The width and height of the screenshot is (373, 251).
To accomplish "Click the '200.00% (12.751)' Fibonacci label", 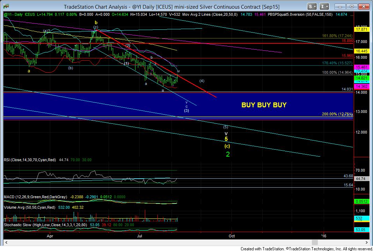I will tap(337, 114).
